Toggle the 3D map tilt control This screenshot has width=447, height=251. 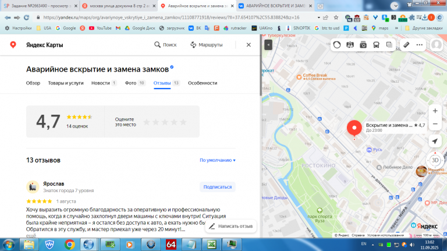tap(435, 160)
